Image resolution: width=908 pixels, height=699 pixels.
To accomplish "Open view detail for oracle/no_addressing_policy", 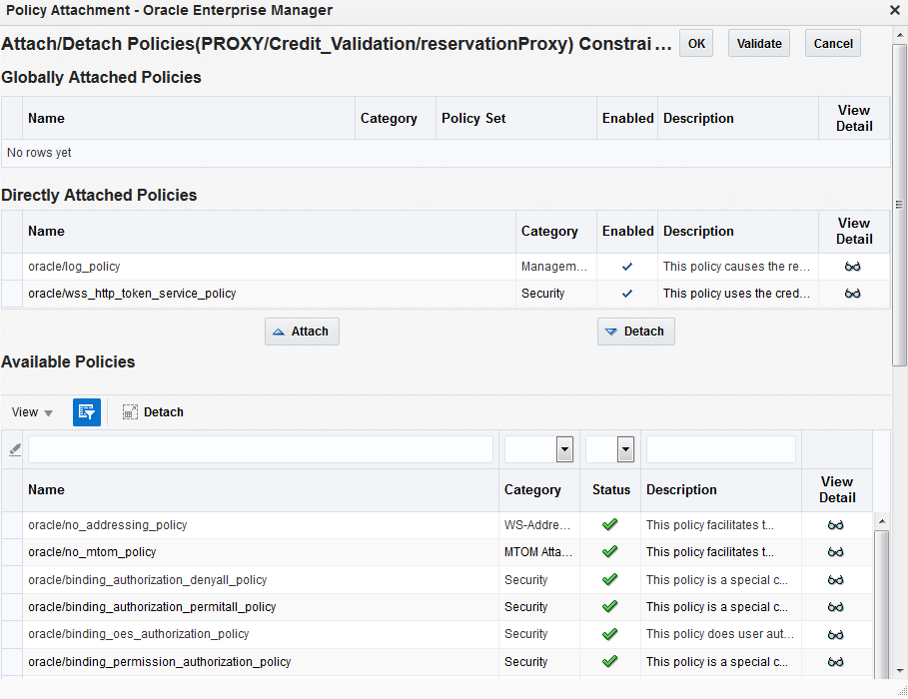I will pyautogui.click(x=836, y=524).
